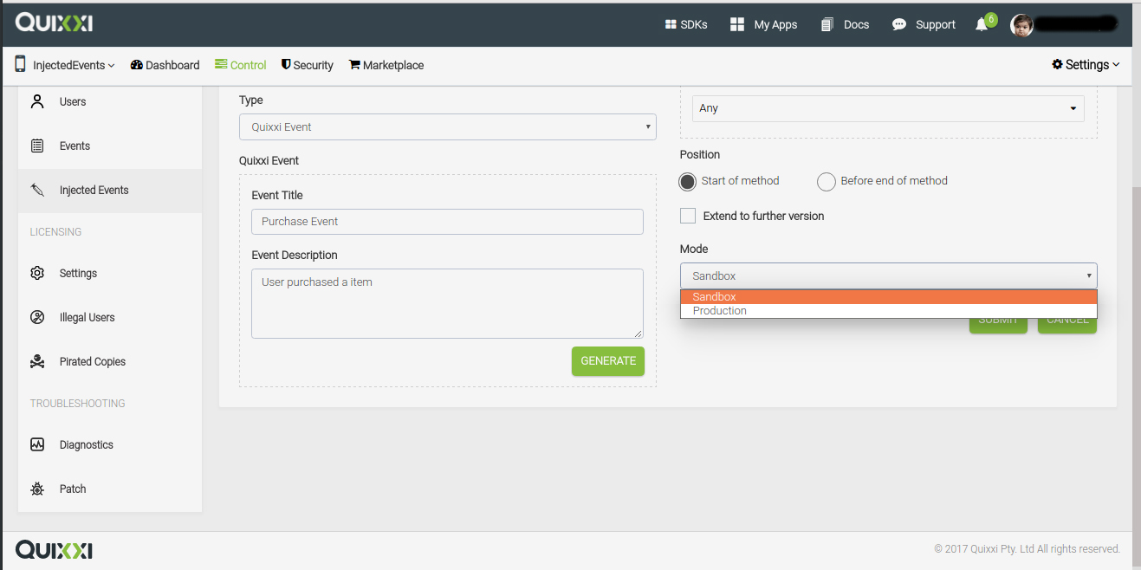The height and width of the screenshot is (570, 1141).
Task: Open Users in sidebar
Action: tap(110, 101)
